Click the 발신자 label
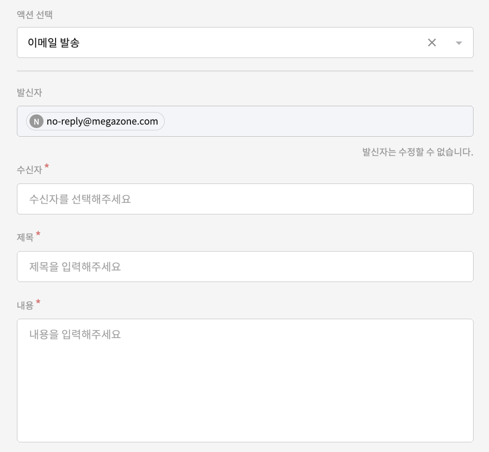 coord(29,93)
